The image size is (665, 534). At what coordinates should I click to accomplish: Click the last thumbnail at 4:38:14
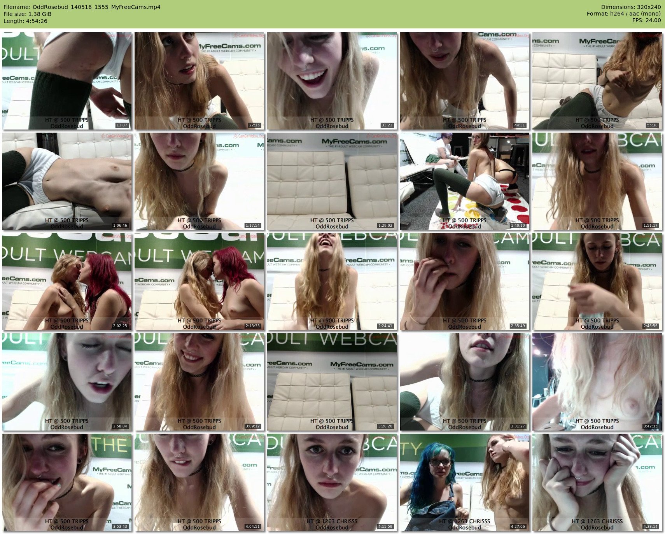pyautogui.click(x=597, y=482)
